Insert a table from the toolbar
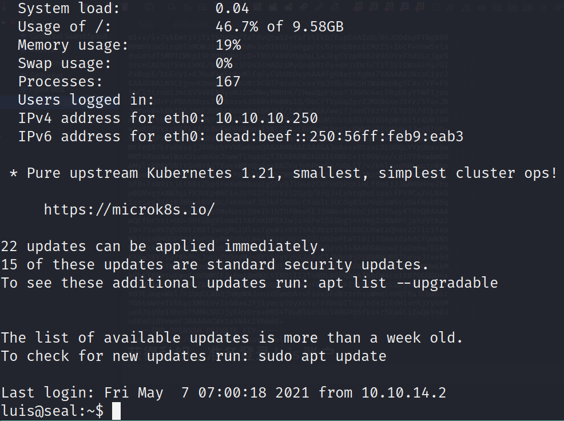Screen dimensions: 564x421 coord(273,7)
